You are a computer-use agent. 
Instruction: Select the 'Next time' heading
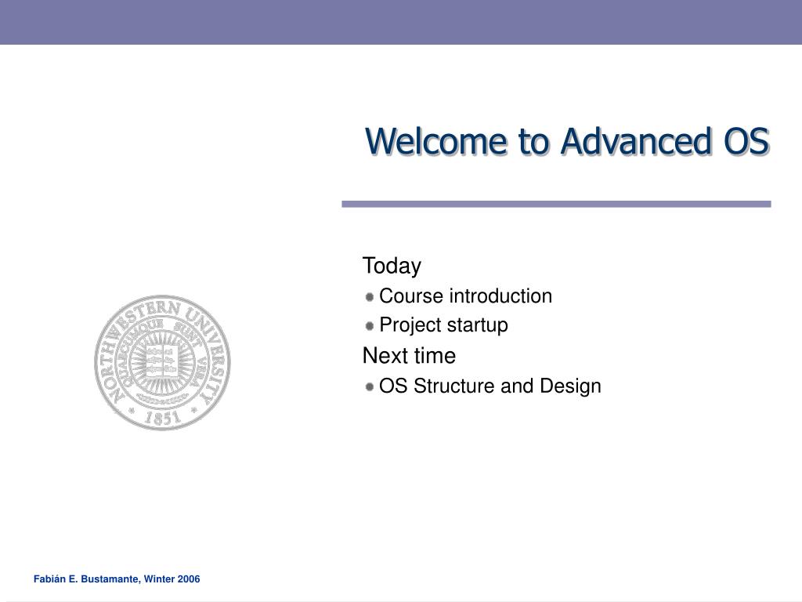click(409, 355)
